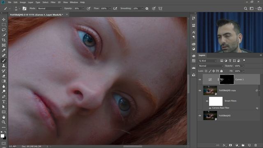Open Smoothing value dropdown

tap(142, 8)
